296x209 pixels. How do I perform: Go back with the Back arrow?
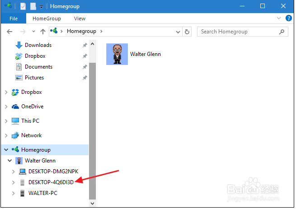click(9, 32)
